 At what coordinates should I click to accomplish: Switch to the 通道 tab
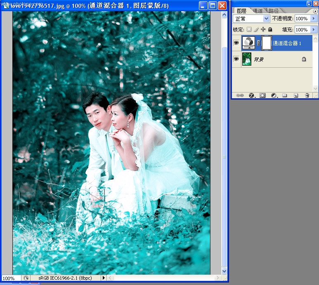pyautogui.click(x=258, y=11)
